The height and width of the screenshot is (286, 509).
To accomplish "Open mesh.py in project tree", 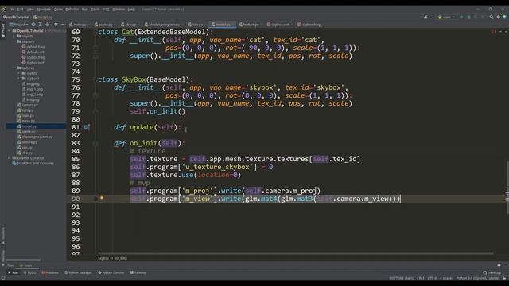I will [26, 121].
